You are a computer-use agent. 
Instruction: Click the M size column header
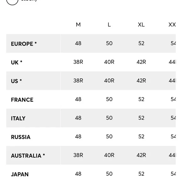(78, 24)
